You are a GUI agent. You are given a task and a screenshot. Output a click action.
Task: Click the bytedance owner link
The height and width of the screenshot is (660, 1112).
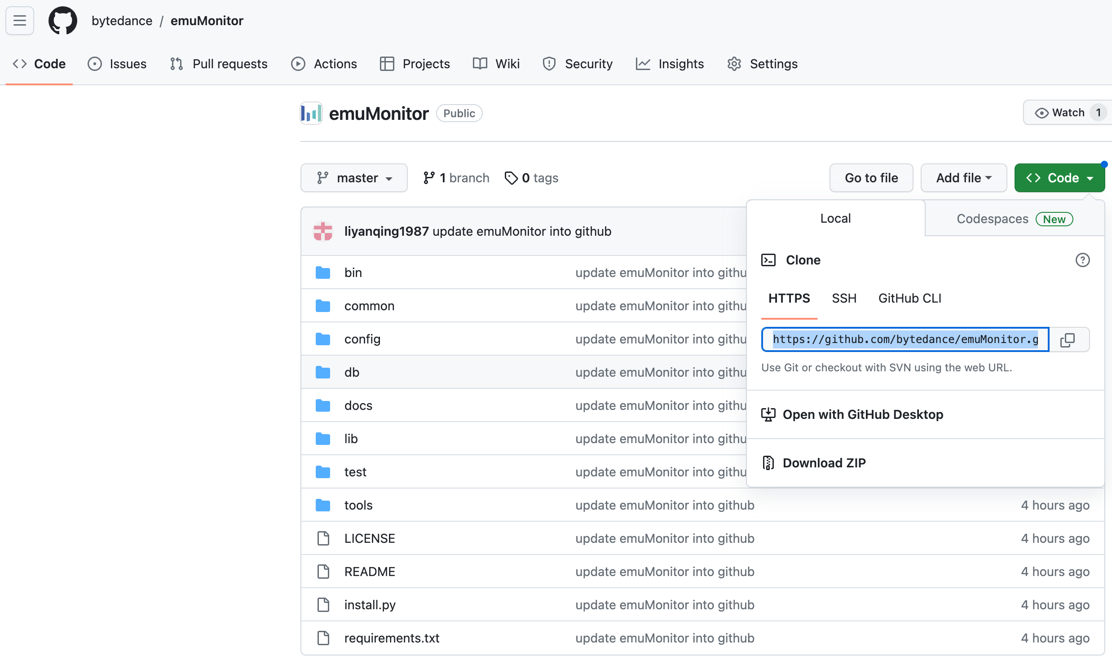click(x=122, y=21)
